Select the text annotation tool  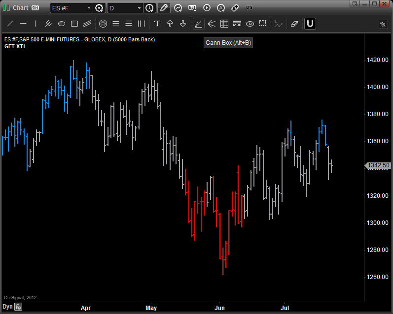(157, 24)
